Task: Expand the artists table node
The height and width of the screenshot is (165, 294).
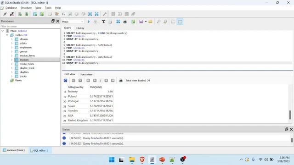Action: point(11,43)
